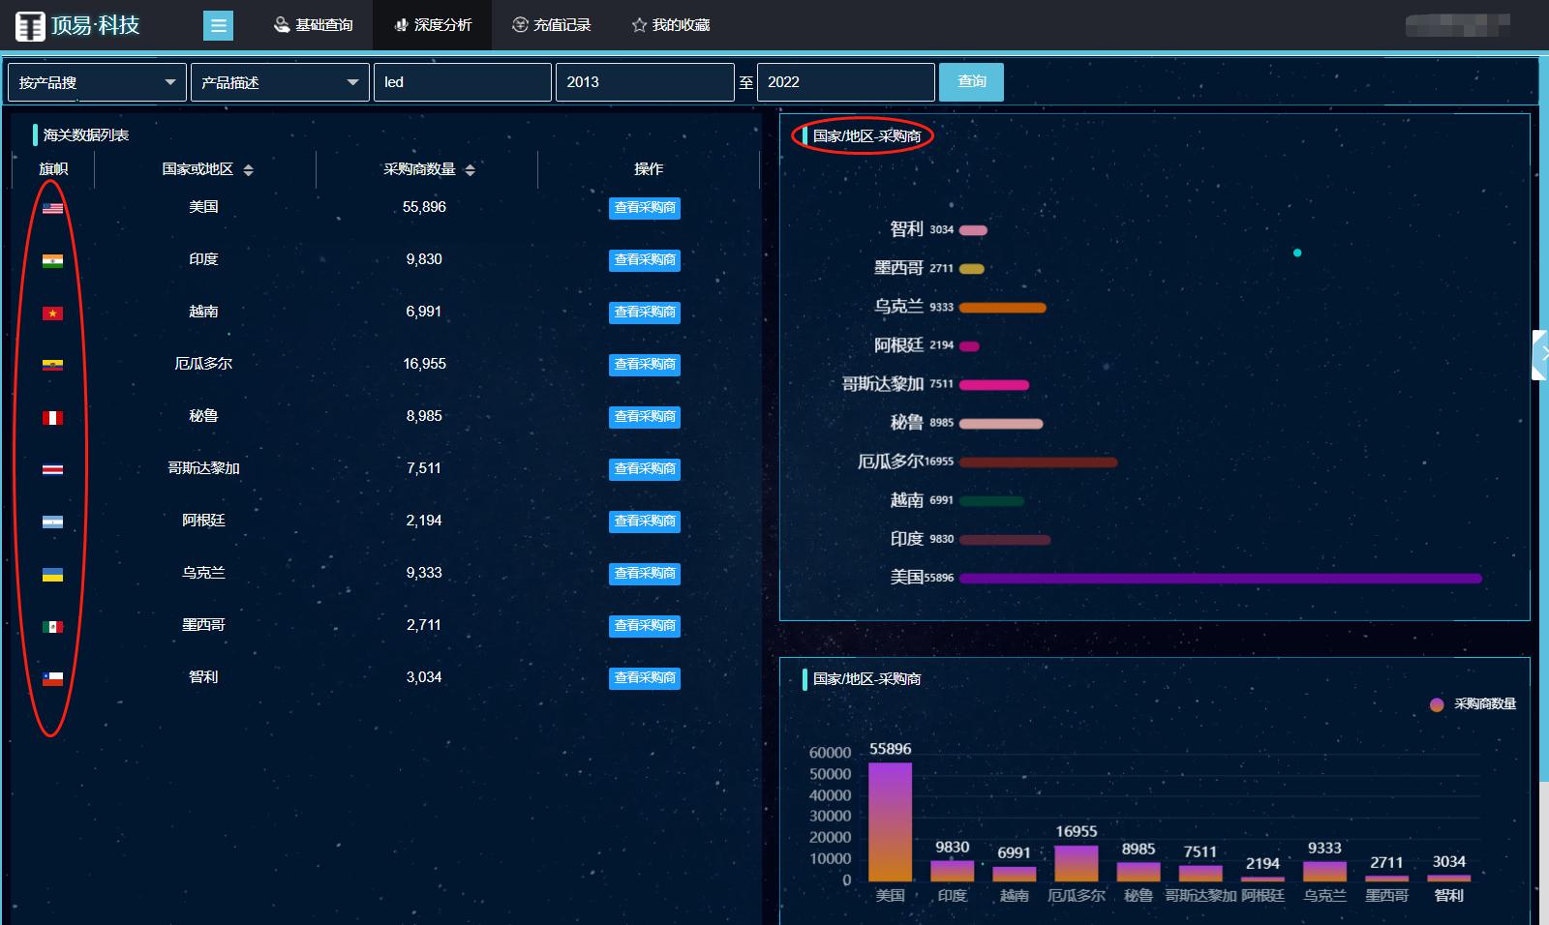View buyers for 印度 row
Image resolution: width=1549 pixels, height=925 pixels.
pyautogui.click(x=645, y=260)
